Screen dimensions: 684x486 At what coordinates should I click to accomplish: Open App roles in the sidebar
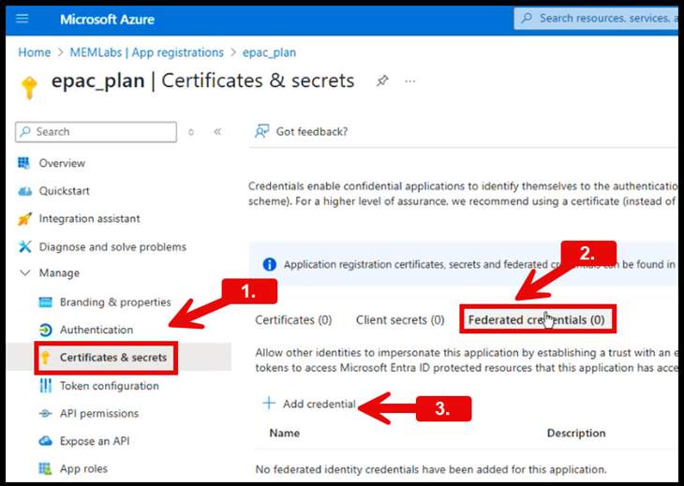click(x=83, y=468)
